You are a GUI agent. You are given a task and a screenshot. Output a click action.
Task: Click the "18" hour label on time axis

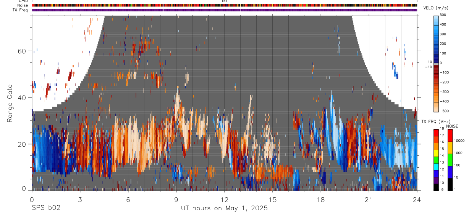320,199
